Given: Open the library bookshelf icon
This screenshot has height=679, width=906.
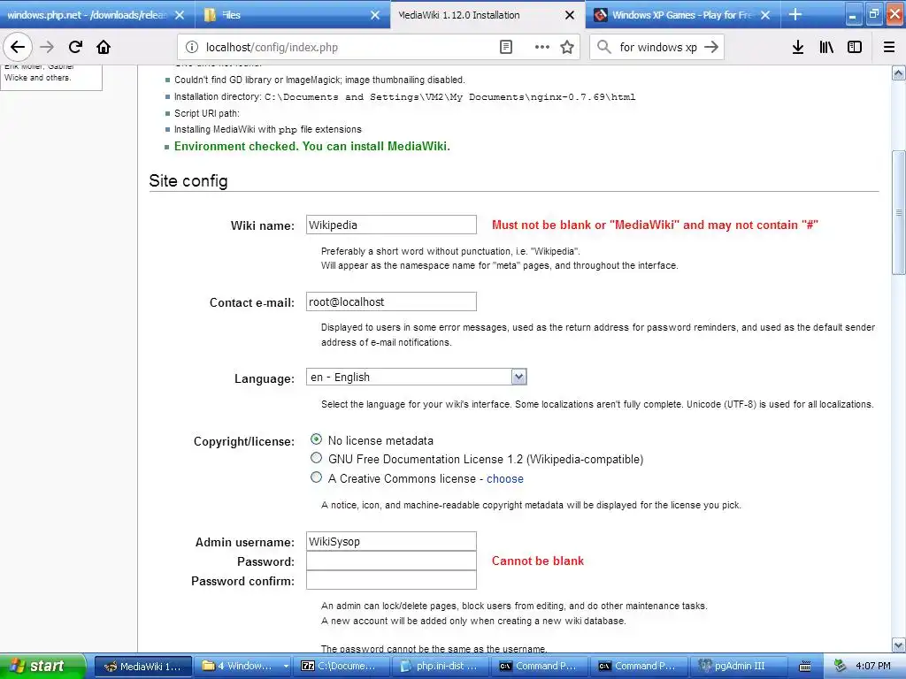Looking at the screenshot, I should tap(826, 48).
